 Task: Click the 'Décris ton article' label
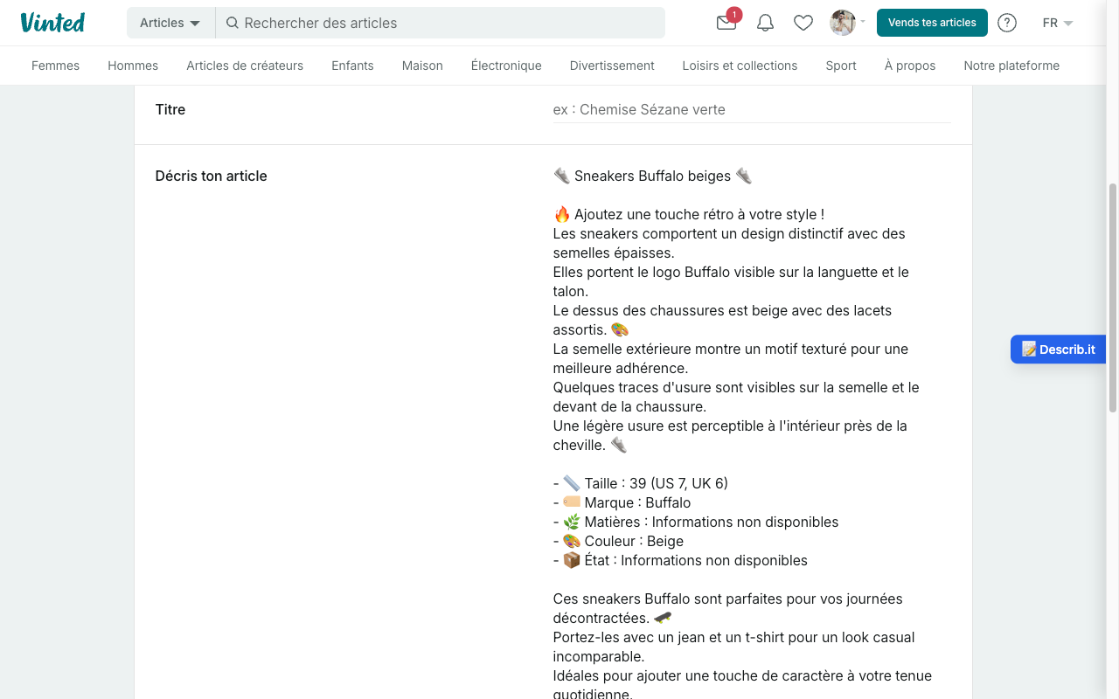(x=212, y=176)
